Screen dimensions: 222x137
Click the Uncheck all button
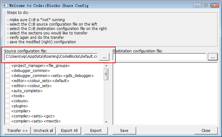(x=43, y=131)
